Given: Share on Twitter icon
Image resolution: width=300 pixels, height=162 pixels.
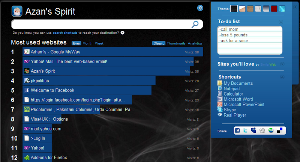Looking at the screenshot, I should click(x=245, y=130).
